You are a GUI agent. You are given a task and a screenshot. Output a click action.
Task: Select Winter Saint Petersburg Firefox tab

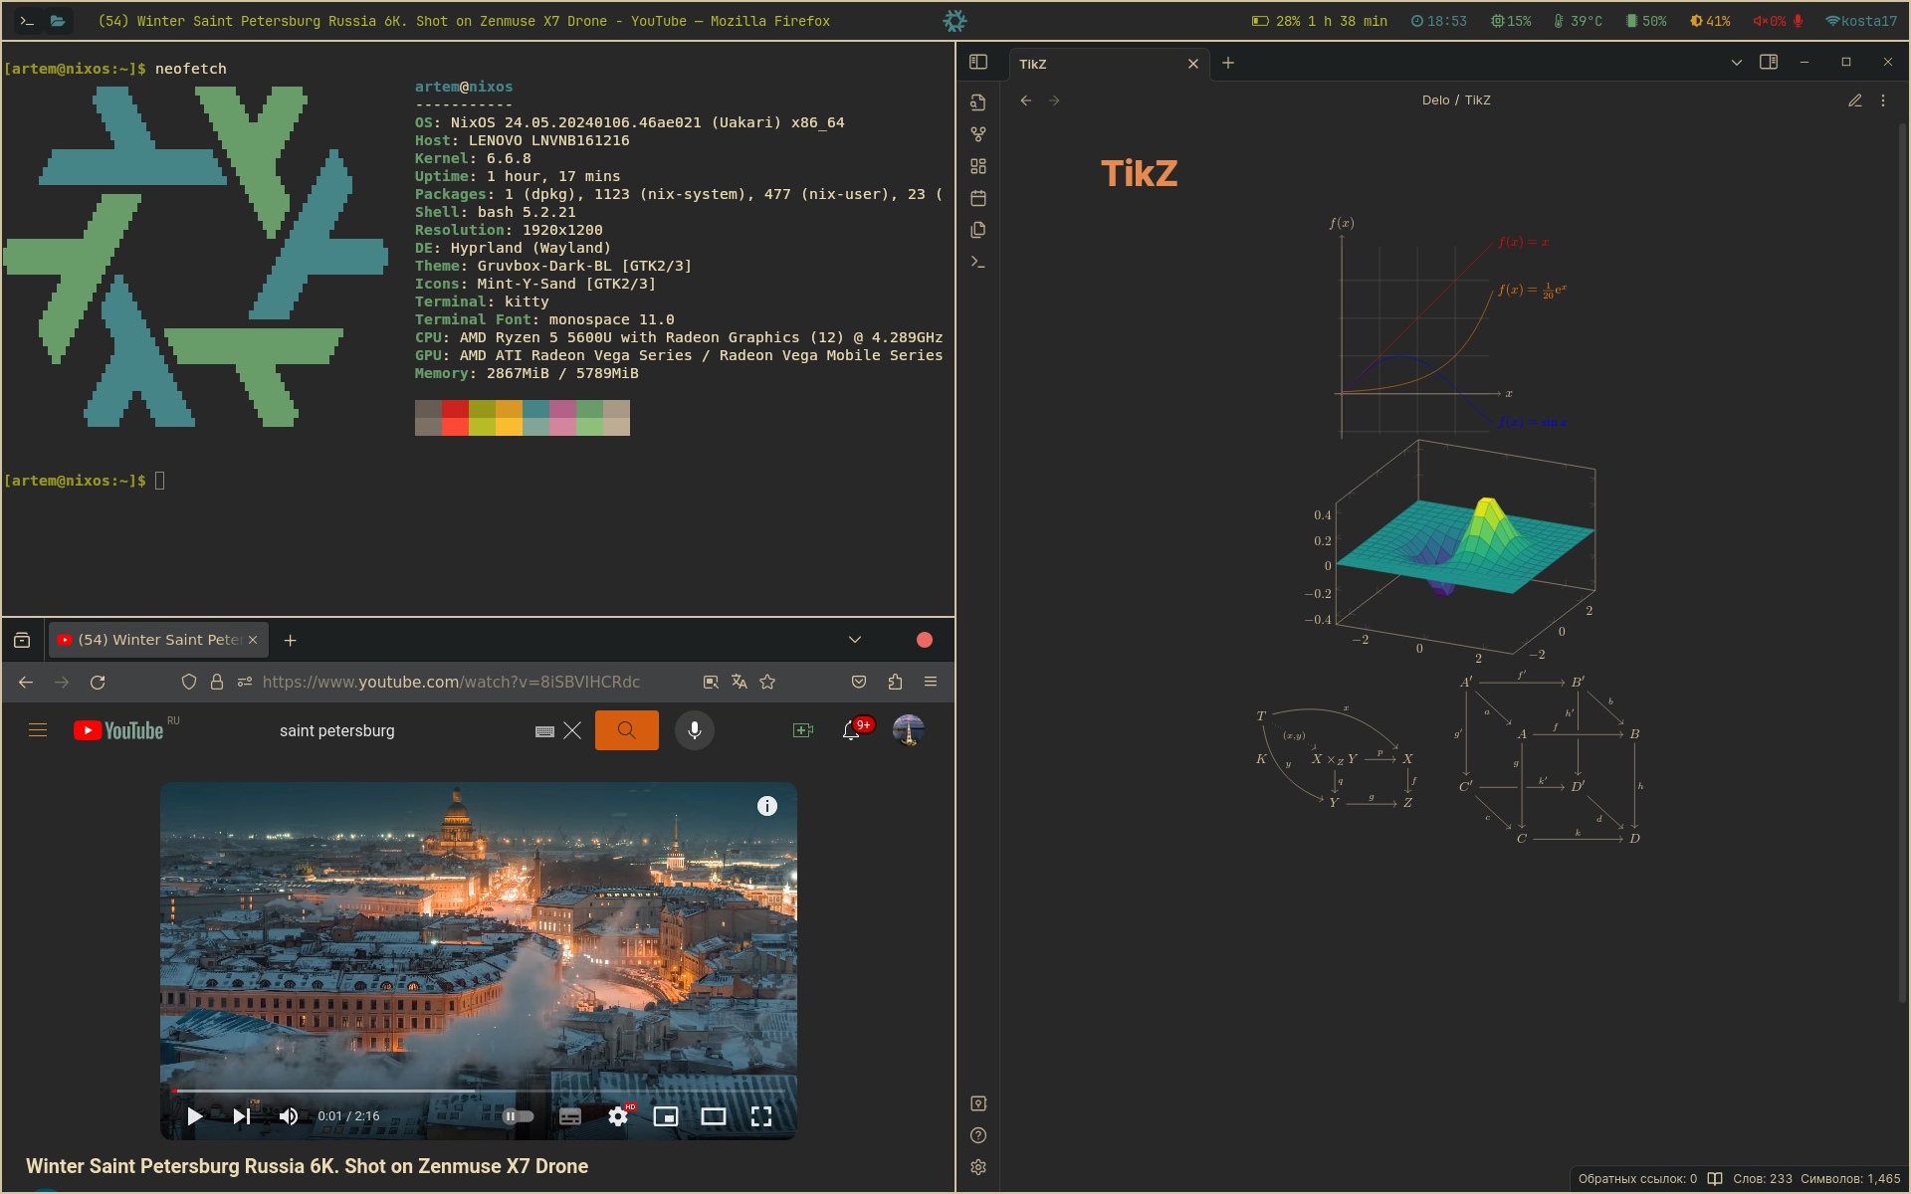(x=158, y=640)
